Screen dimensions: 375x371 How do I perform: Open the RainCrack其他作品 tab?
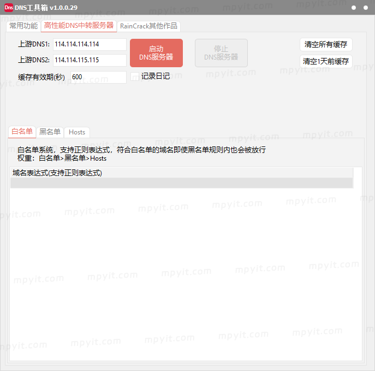click(x=148, y=26)
